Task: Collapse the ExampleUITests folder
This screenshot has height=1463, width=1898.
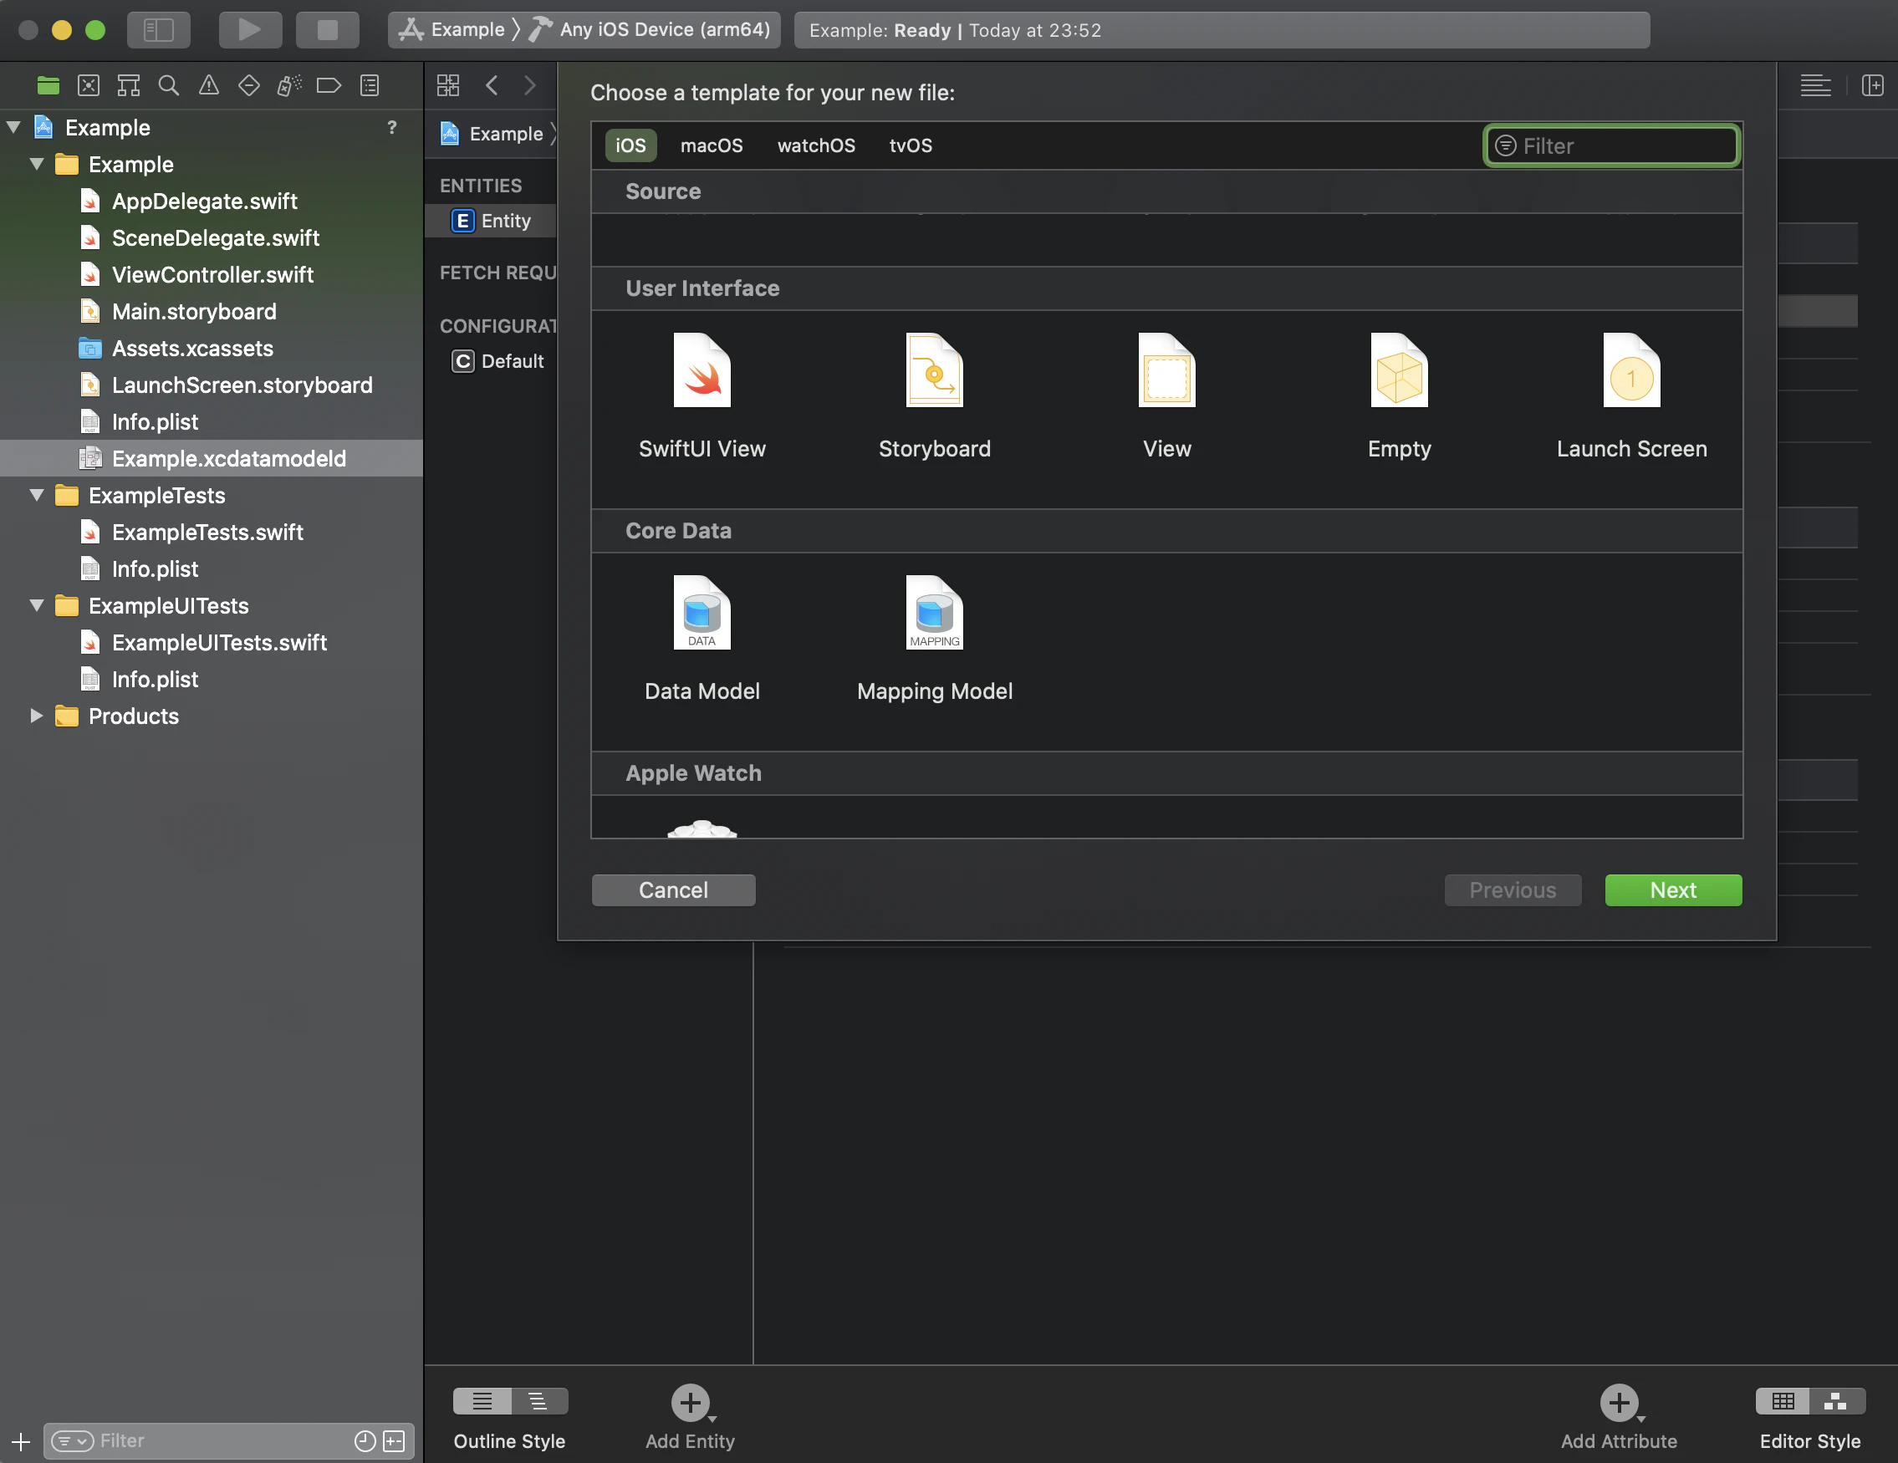Action: (x=37, y=605)
